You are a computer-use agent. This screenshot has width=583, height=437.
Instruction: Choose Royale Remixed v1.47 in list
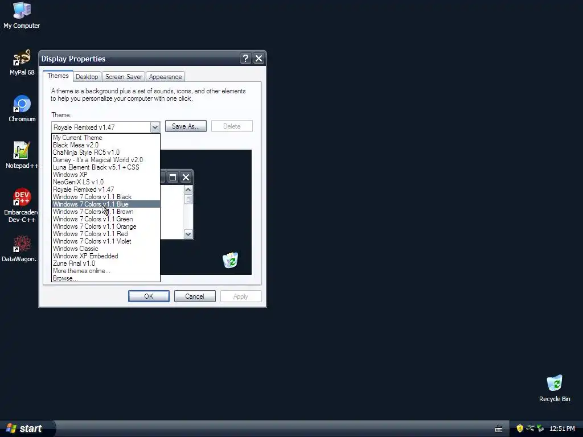106,189
